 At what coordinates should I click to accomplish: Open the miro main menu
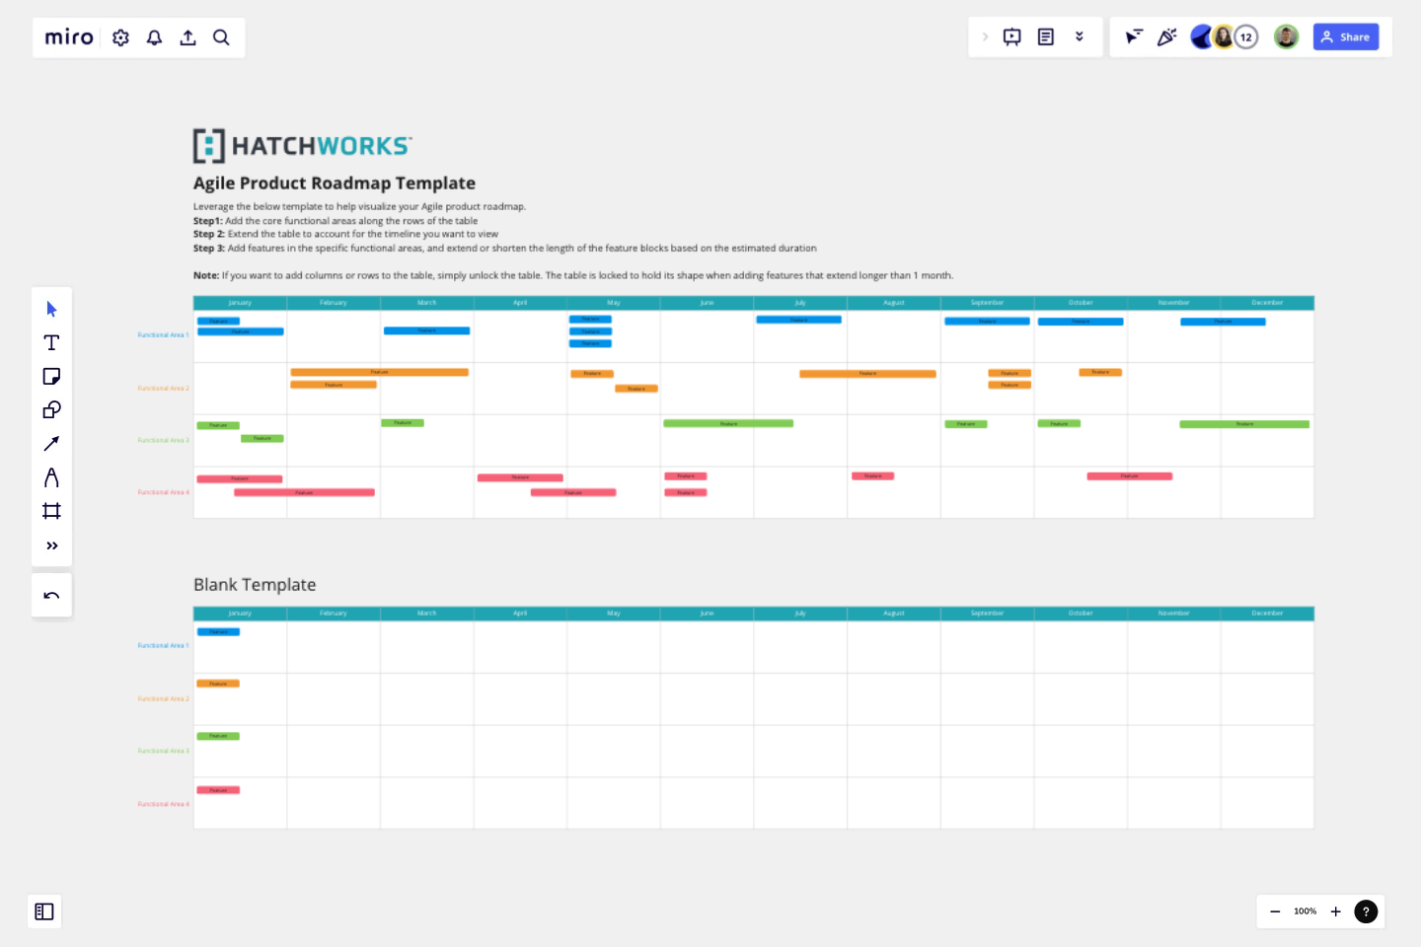(x=67, y=36)
